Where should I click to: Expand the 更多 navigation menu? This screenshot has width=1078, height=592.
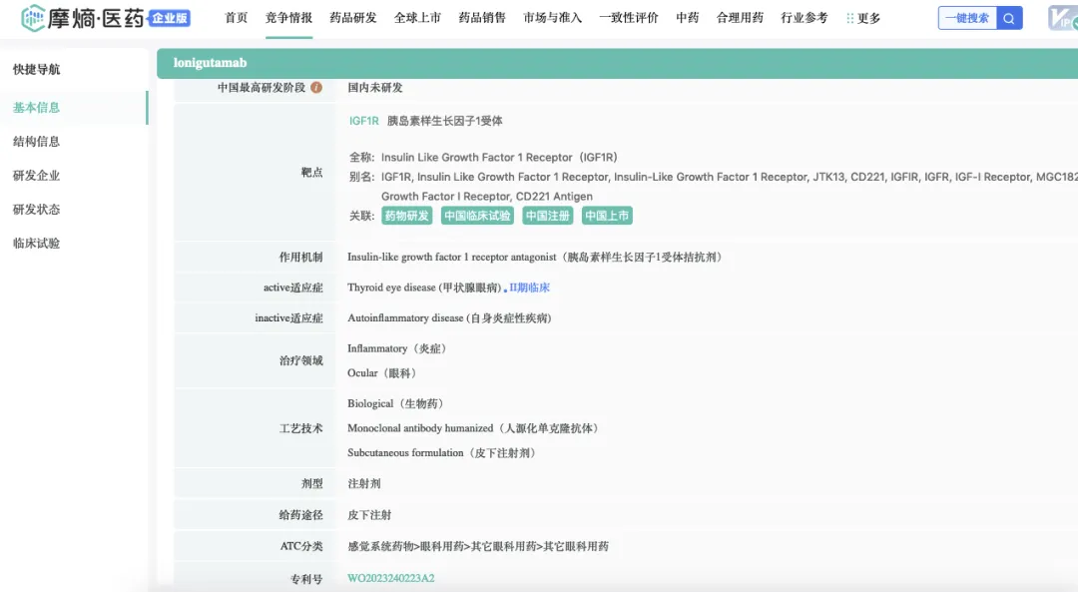[863, 18]
